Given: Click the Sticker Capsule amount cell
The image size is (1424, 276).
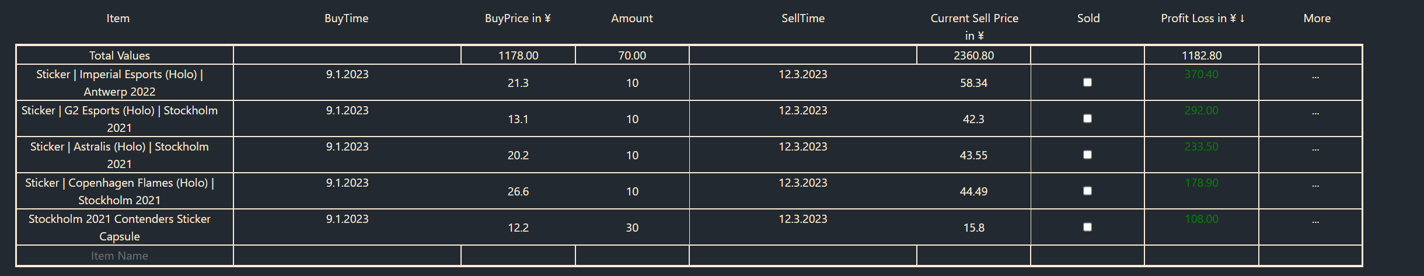Looking at the screenshot, I should coord(632,228).
